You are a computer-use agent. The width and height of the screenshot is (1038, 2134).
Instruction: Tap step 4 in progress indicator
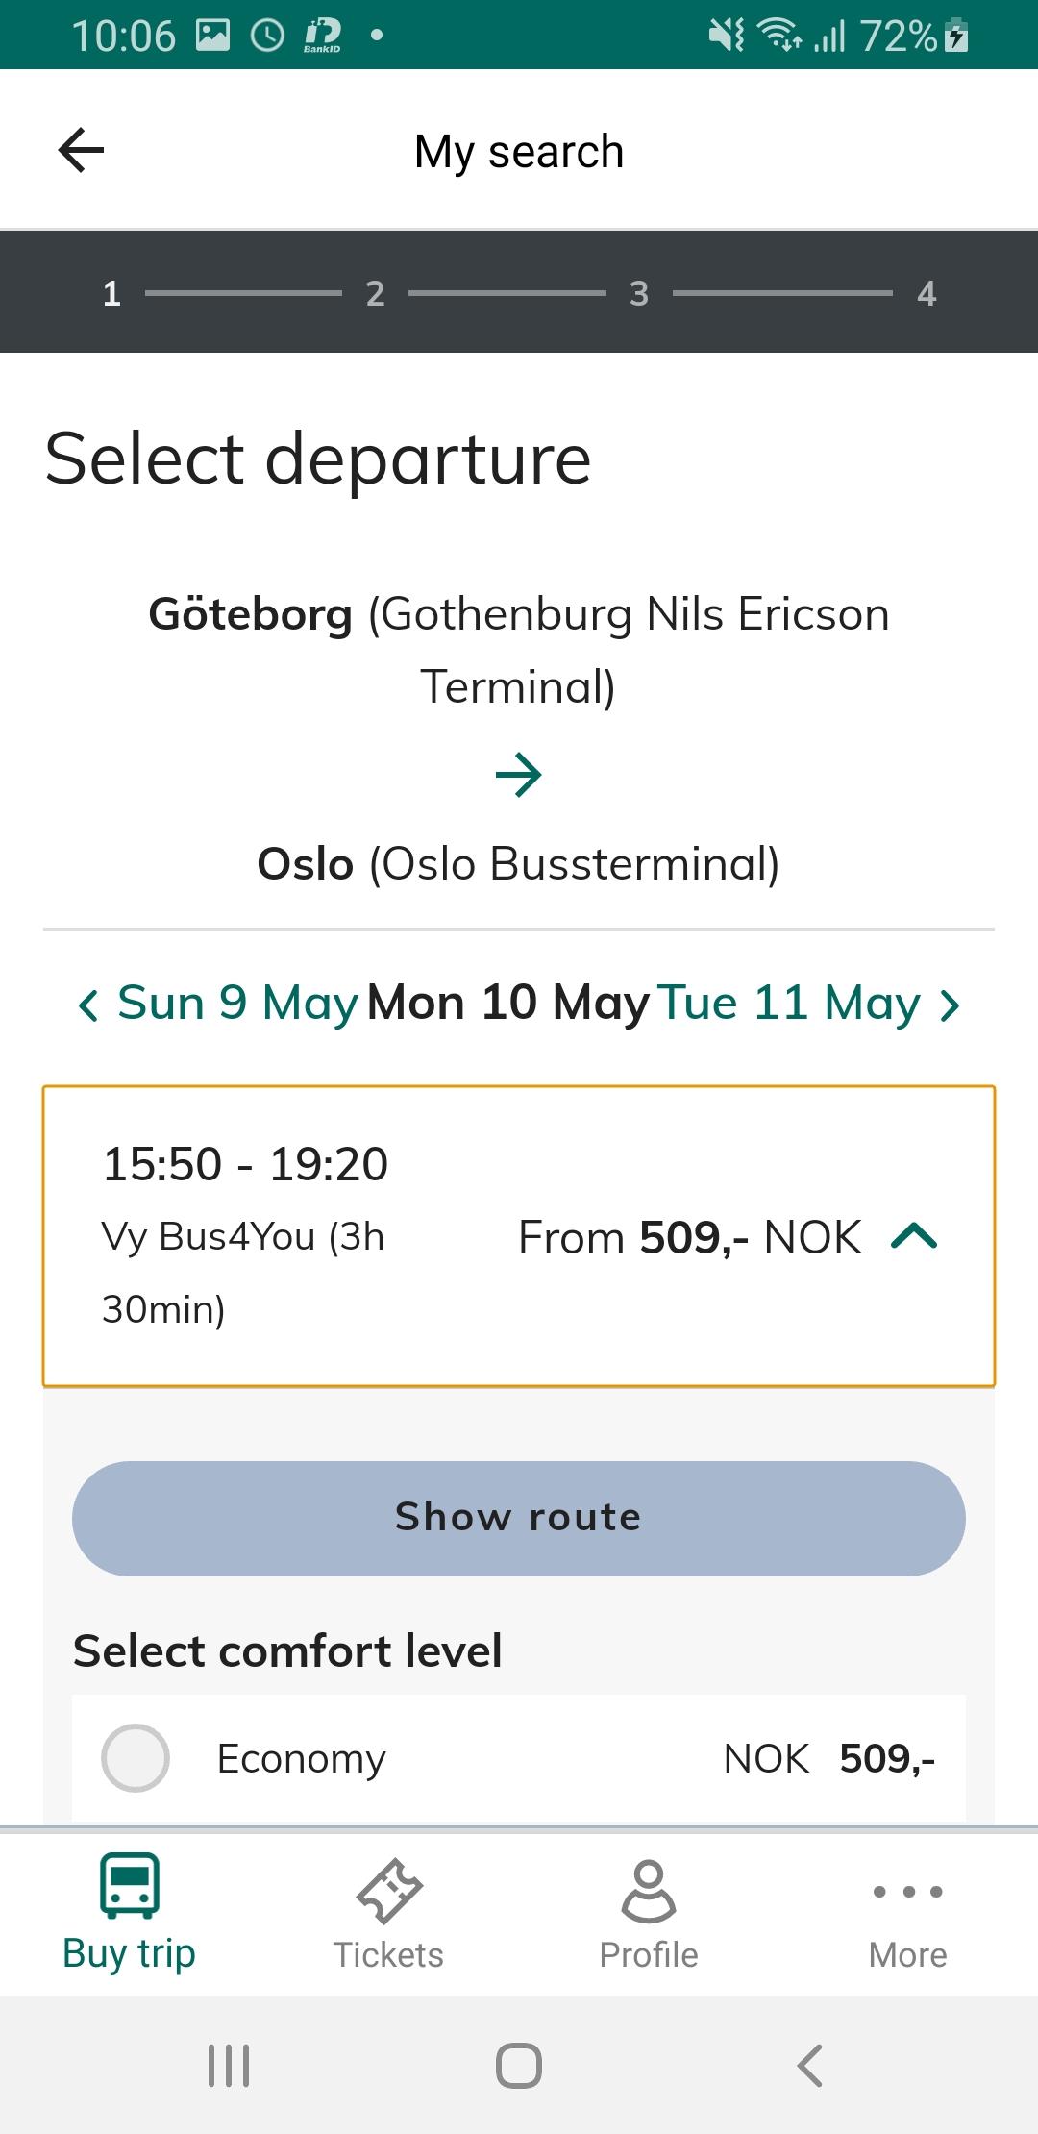(926, 293)
